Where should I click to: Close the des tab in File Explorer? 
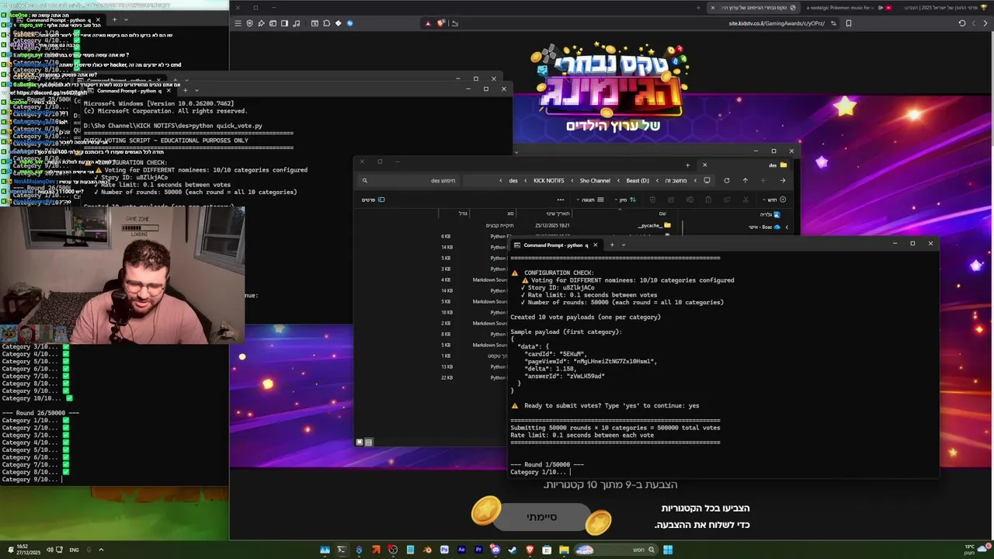705,165
